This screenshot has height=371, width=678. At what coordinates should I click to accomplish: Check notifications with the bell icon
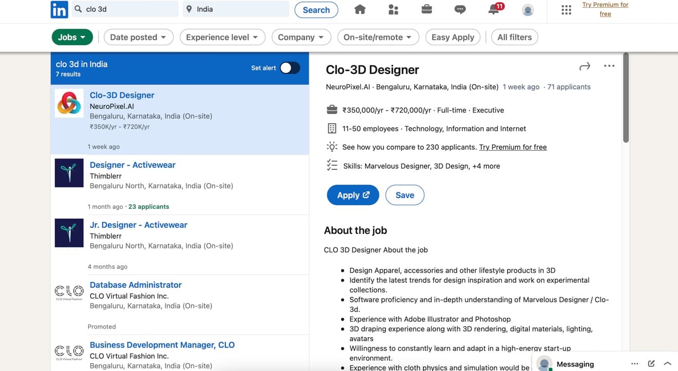[x=493, y=9]
